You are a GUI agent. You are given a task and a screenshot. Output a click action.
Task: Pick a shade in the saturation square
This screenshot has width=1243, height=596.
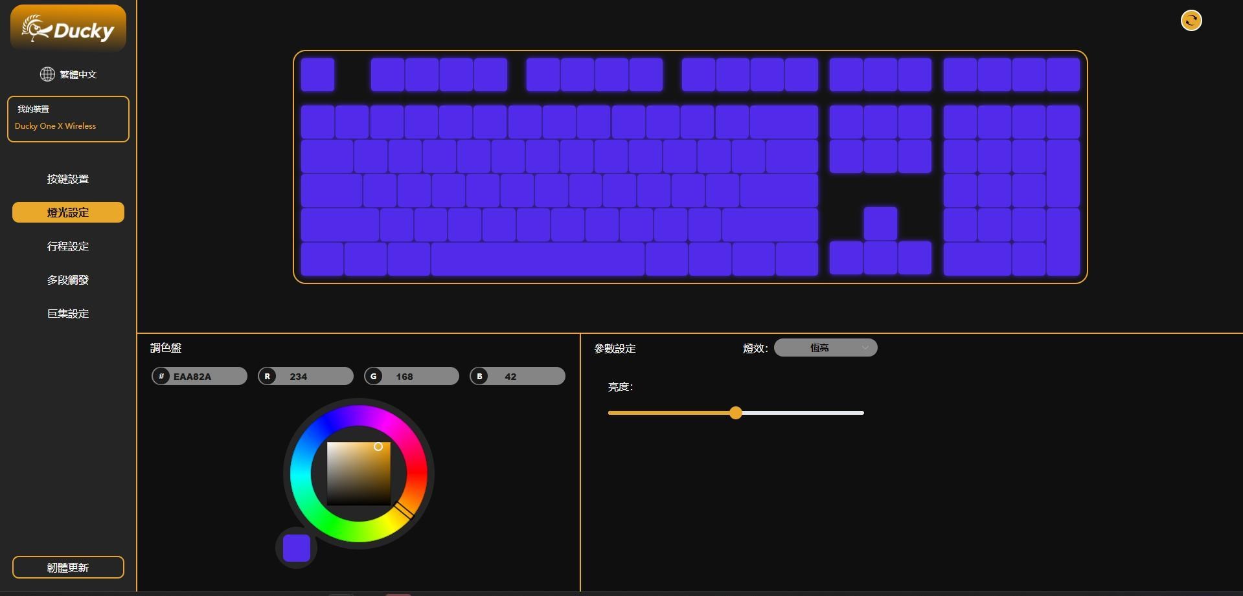(359, 473)
